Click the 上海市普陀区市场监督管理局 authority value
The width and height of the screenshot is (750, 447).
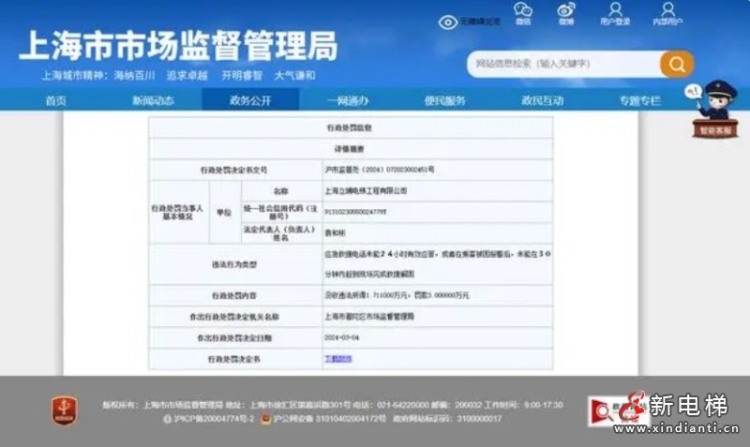tap(369, 317)
